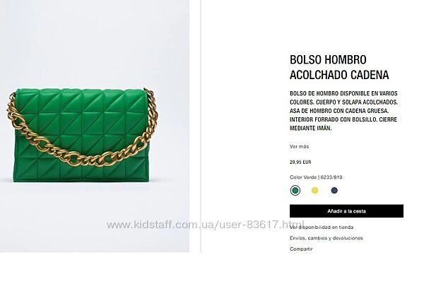Expand description with Ver más
The width and height of the screenshot is (424, 284).
(x=300, y=146)
